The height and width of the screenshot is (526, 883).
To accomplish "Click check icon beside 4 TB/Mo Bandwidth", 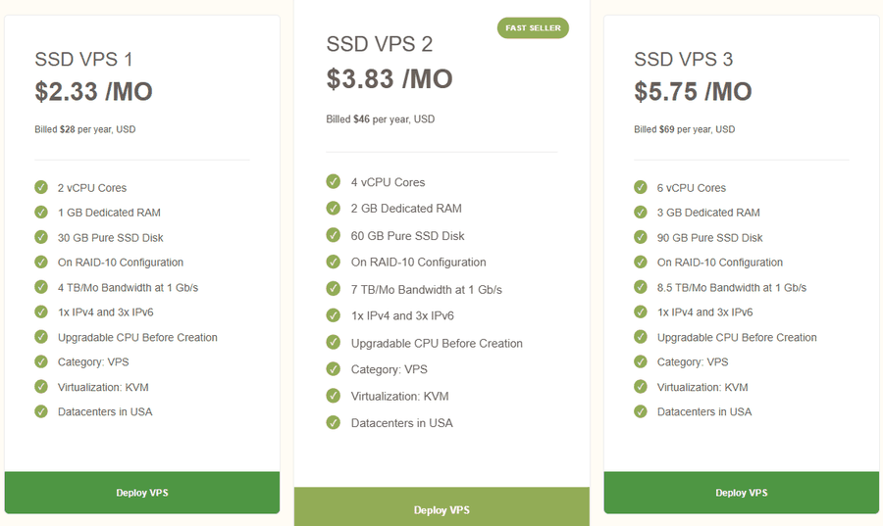I will coord(41,287).
